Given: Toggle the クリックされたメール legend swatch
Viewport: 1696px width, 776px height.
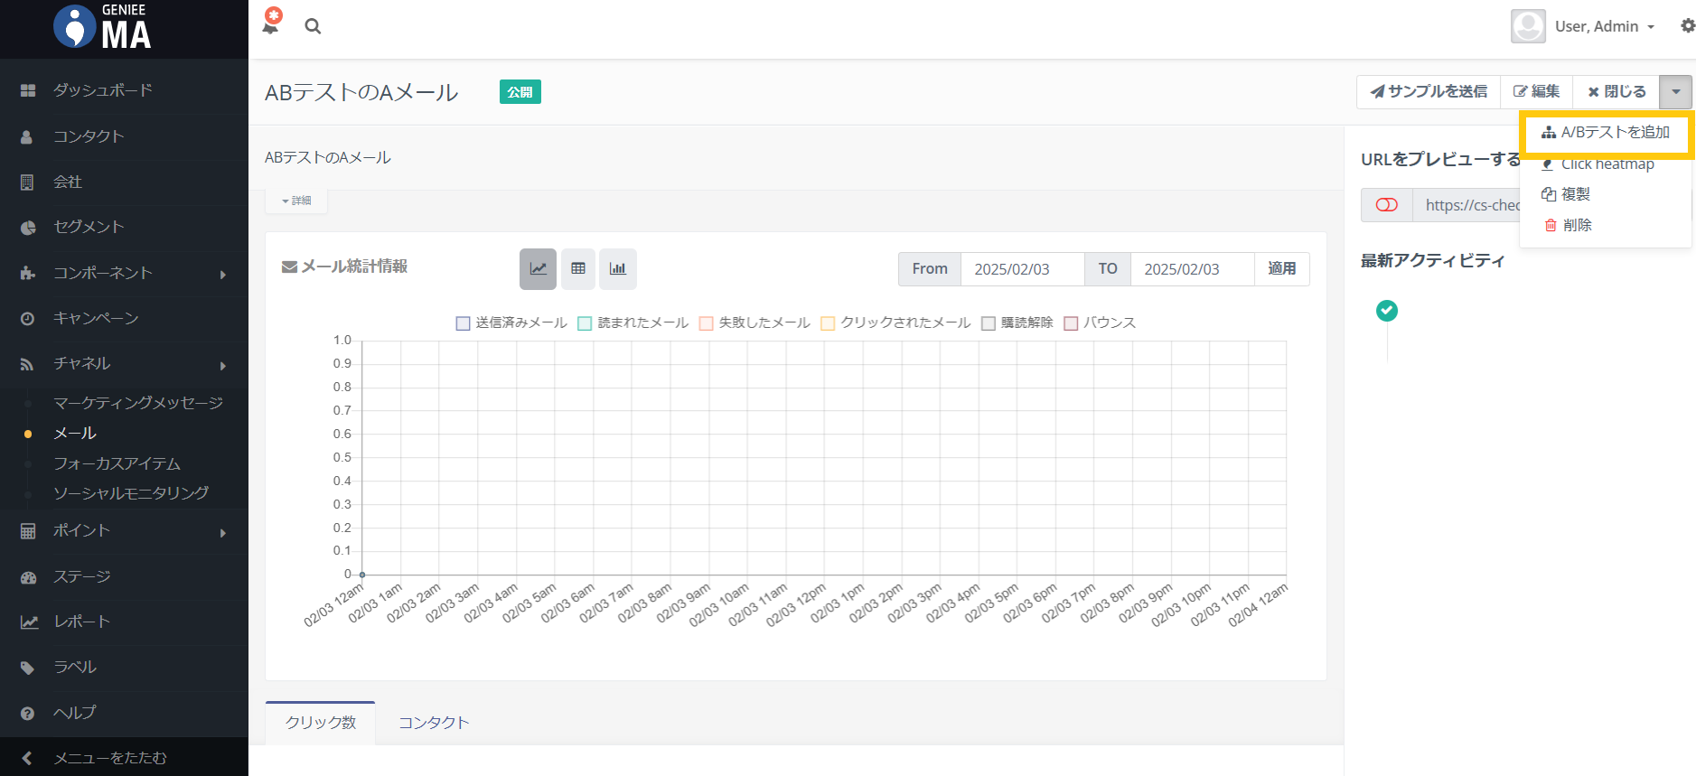Looking at the screenshot, I should coord(828,323).
